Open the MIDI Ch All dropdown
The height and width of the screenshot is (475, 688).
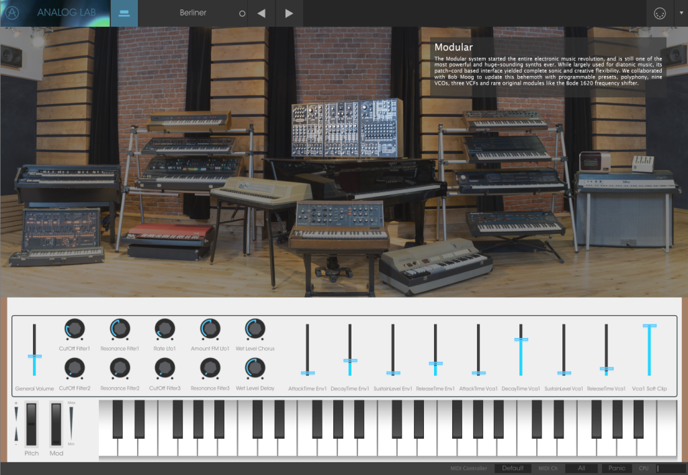(581, 468)
